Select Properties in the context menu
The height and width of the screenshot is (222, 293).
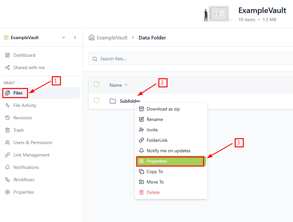coord(157,161)
